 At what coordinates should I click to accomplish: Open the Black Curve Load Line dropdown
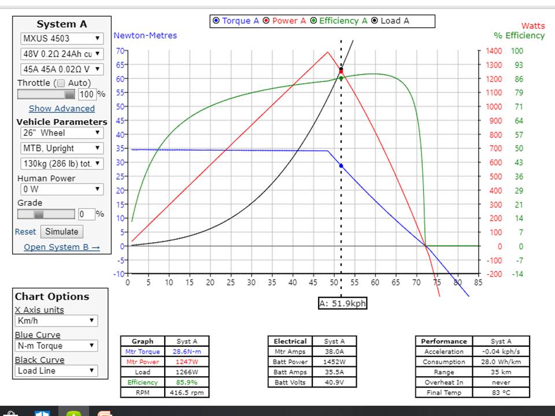point(56,370)
